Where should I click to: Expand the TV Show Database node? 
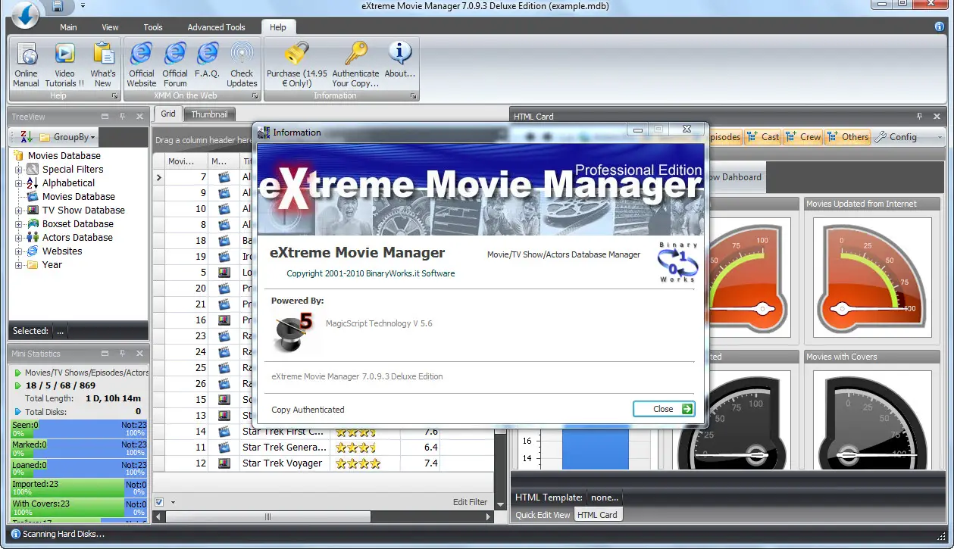pyautogui.click(x=19, y=211)
